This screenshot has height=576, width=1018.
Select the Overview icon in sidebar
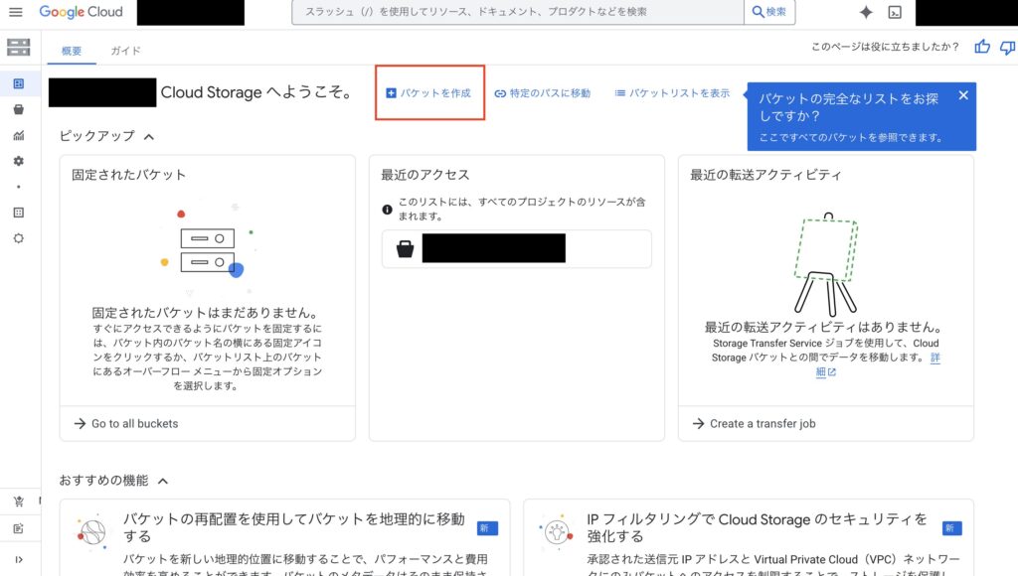pyautogui.click(x=18, y=83)
